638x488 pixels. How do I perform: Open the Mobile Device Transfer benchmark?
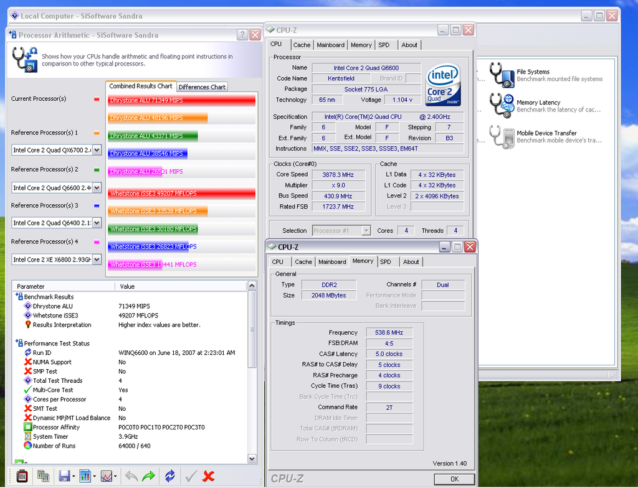[500, 136]
